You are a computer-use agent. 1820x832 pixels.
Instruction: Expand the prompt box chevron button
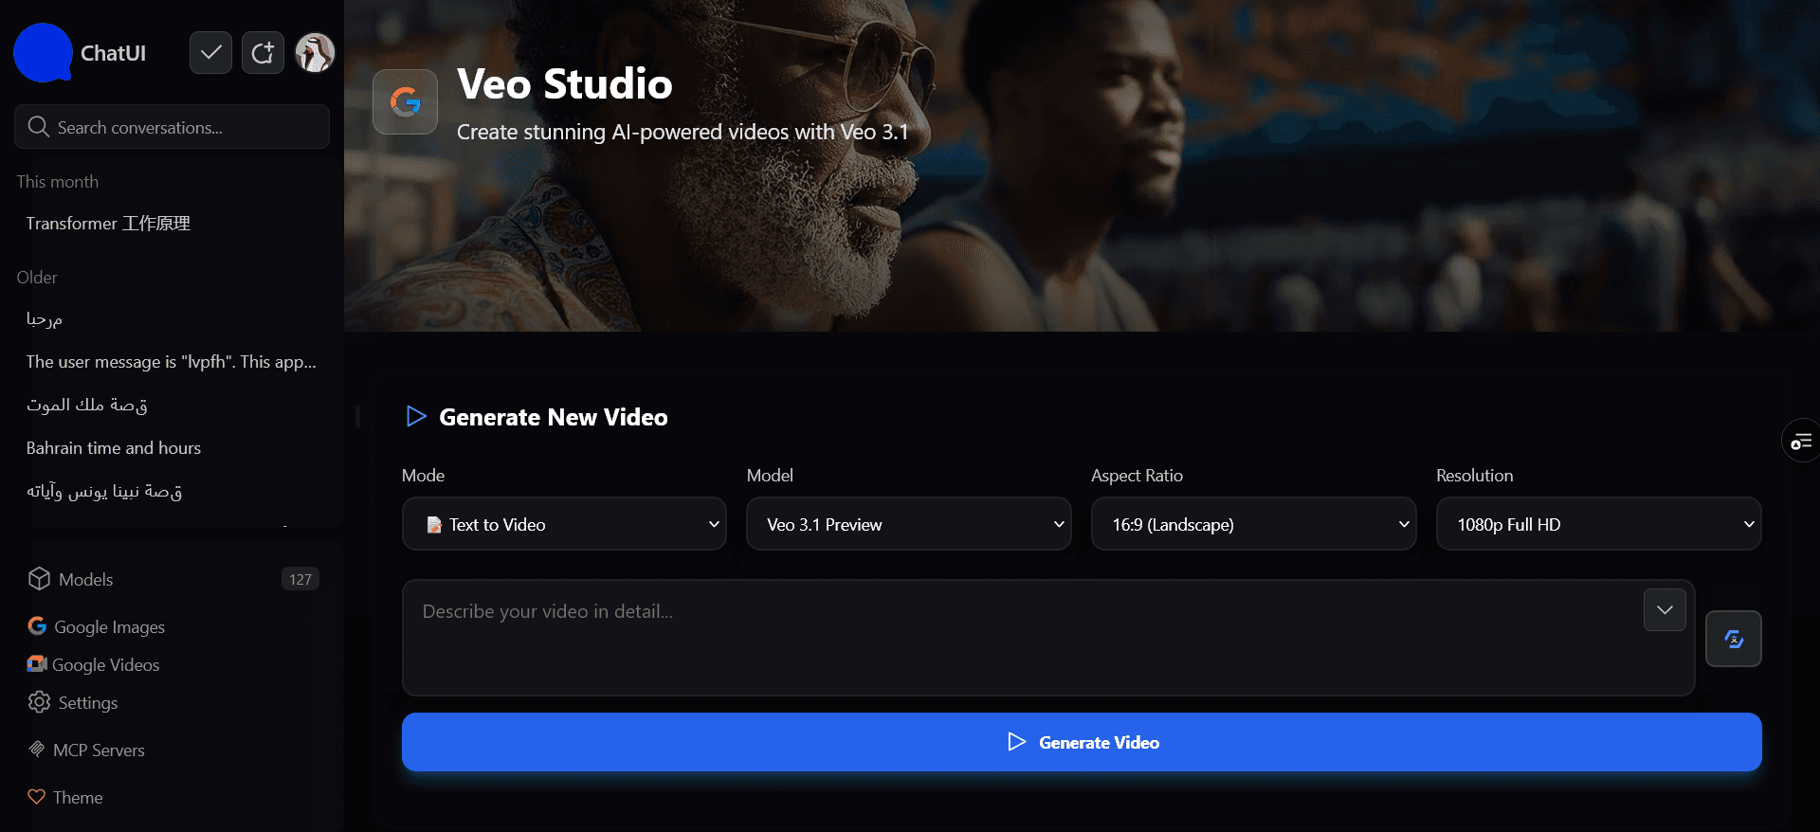click(1665, 610)
